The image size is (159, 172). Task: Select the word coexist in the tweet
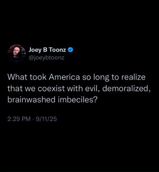(51, 88)
